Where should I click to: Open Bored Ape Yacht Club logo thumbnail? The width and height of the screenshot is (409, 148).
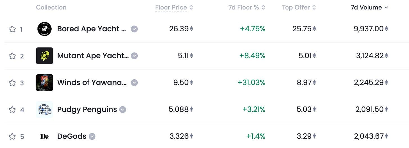pyautogui.click(x=44, y=29)
